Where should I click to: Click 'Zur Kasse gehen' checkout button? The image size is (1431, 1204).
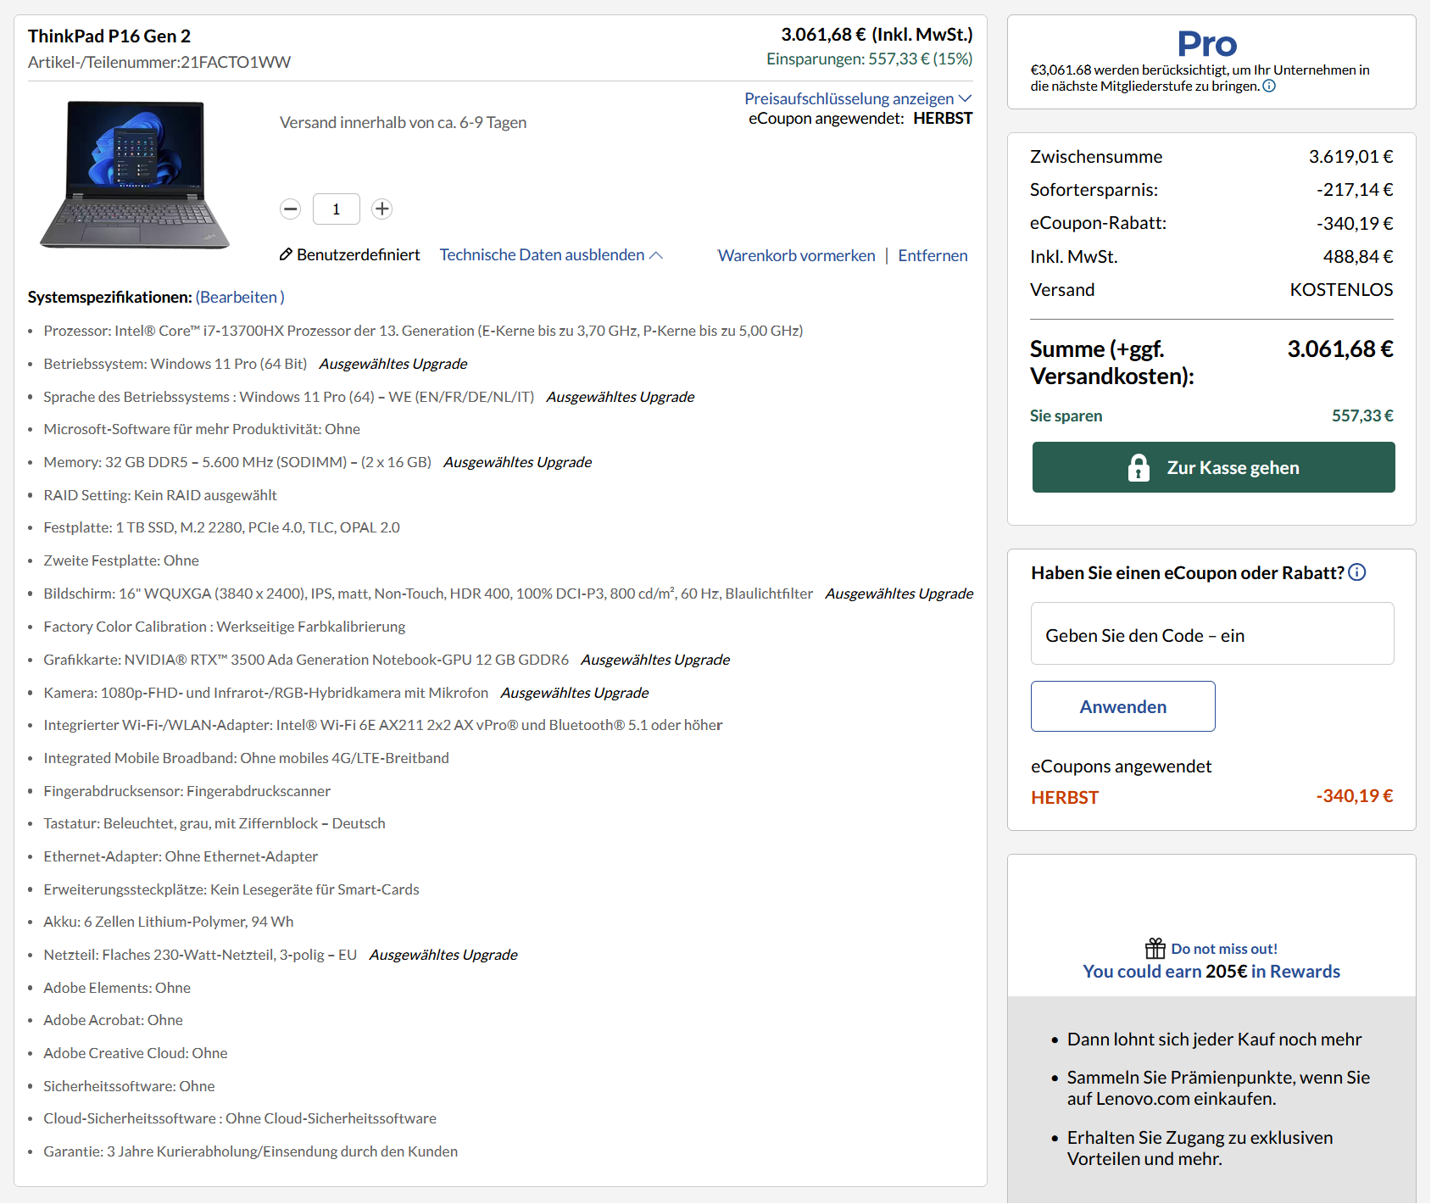tap(1212, 466)
